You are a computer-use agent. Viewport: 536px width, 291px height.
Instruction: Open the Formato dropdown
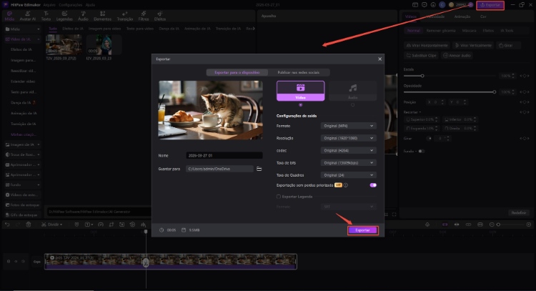tap(348, 126)
